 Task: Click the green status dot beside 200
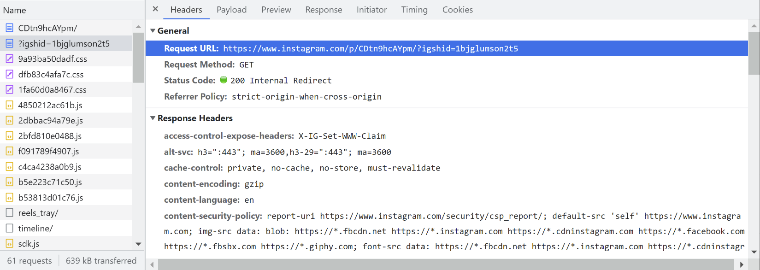click(224, 80)
